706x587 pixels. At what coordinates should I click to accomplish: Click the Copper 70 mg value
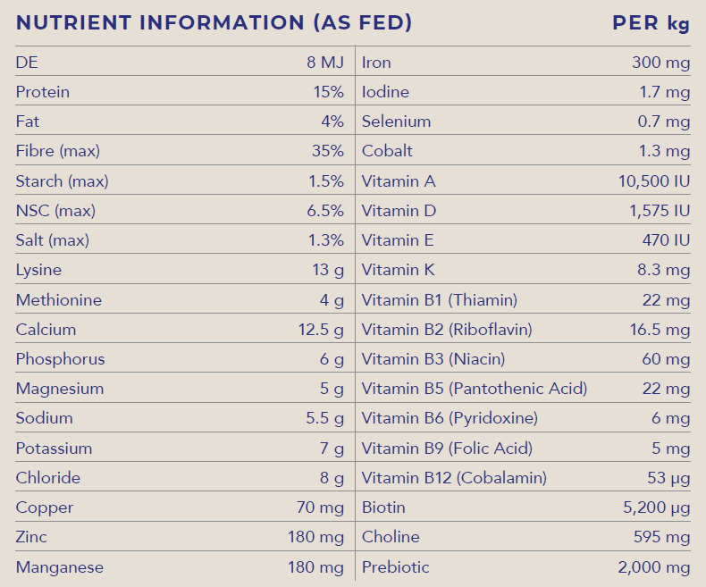click(x=320, y=507)
